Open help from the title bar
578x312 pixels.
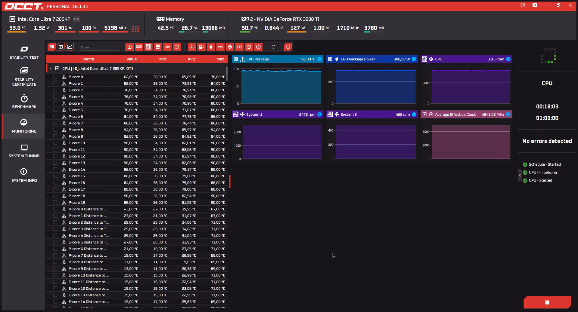coord(523,5)
